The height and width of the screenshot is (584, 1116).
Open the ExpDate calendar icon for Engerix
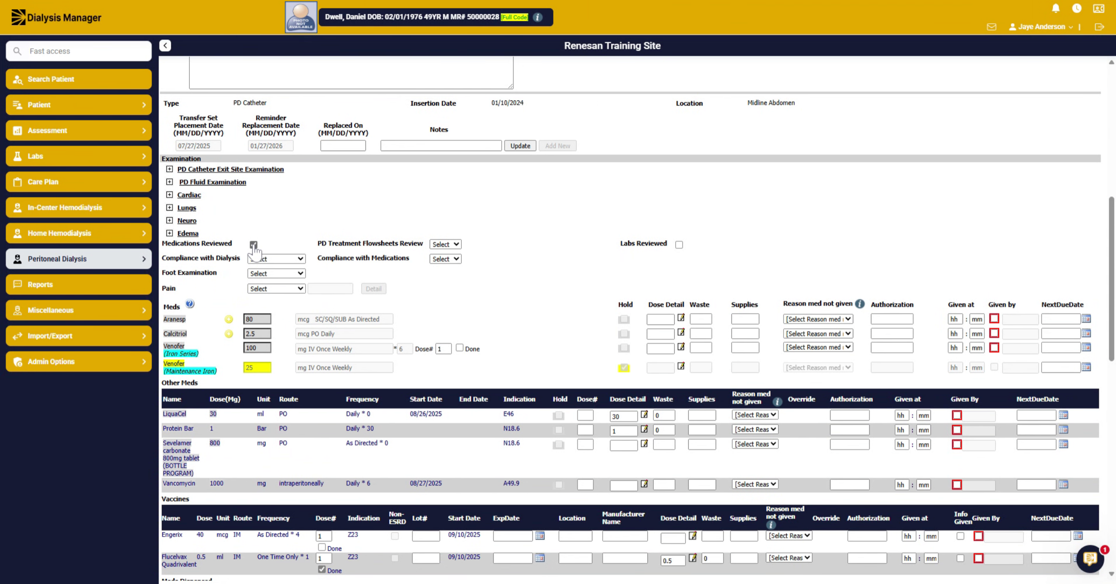click(540, 535)
